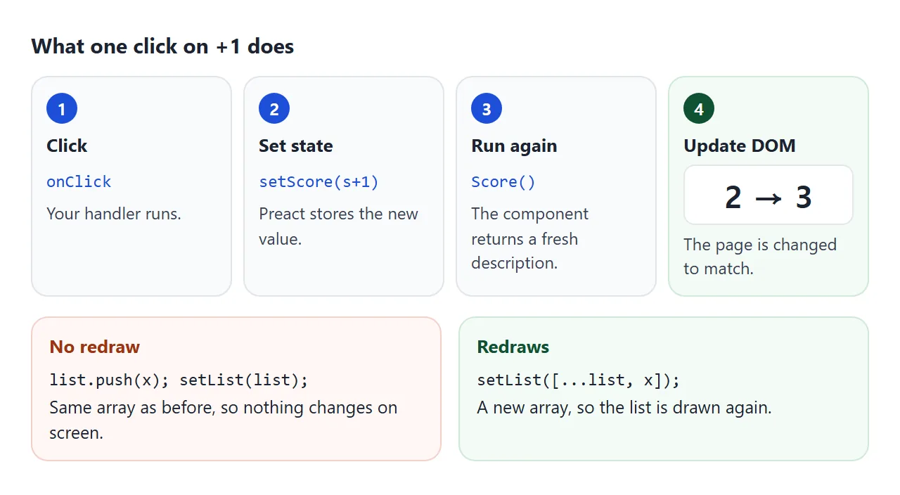Click the 'Update DOM' card title
Viewport: 900px width, 495px height.
tap(740, 146)
